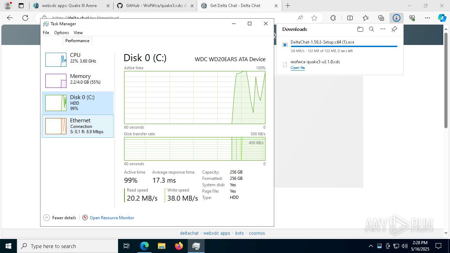
Task: Open File Explorer from the taskbar
Action: (x=161, y=246)
